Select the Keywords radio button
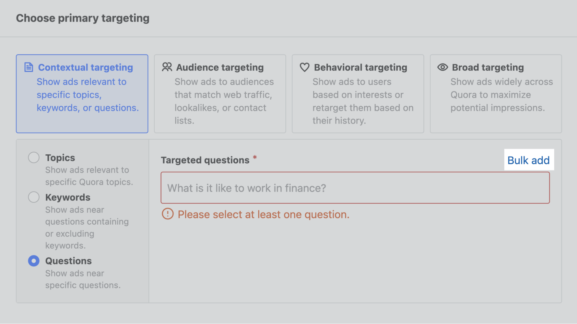The width and height of the screenshot is (577, 324). coord(33,197)
